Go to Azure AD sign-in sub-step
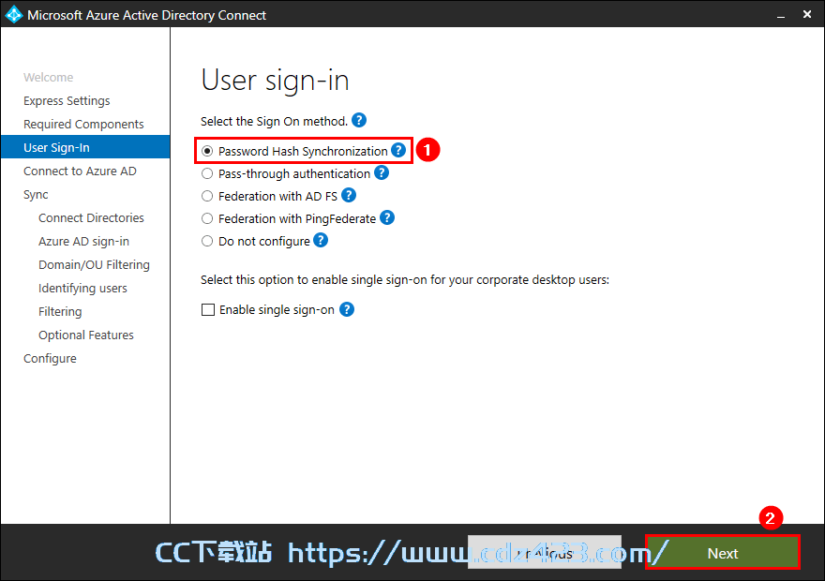 click(83, 242)
